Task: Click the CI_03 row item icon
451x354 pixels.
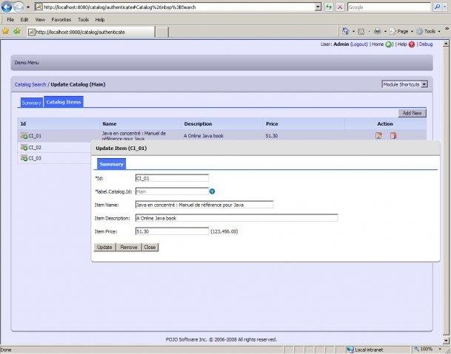Action: pos(24,158)
